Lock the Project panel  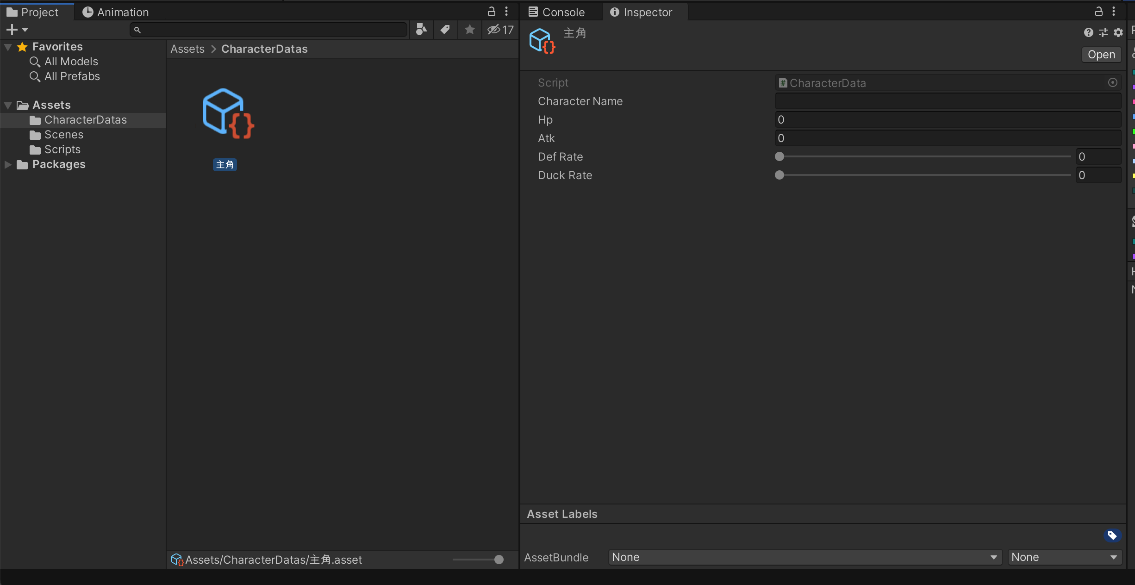point(491,11)
